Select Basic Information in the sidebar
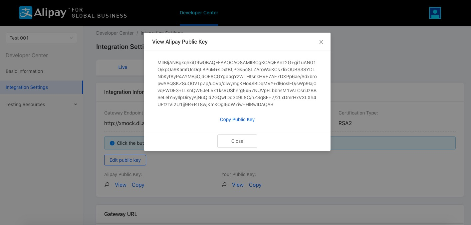 coord(24,71)
